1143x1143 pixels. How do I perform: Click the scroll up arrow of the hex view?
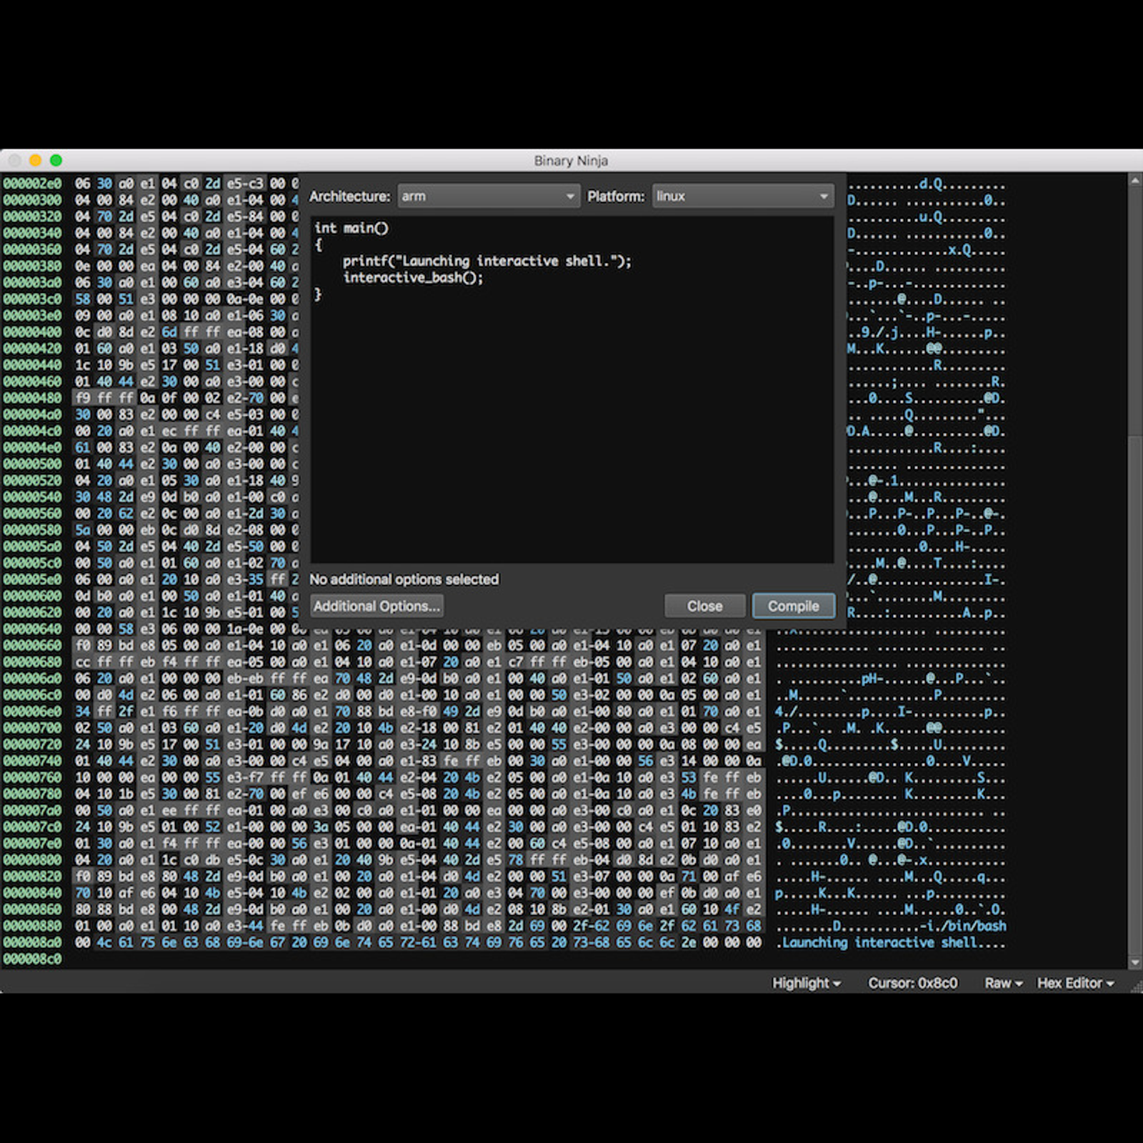point(1135,181)
